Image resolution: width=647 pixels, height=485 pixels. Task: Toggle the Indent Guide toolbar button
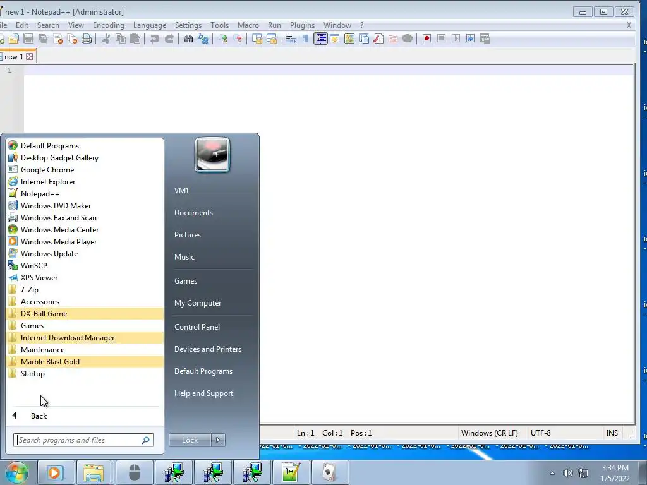[x=320, y=39]
